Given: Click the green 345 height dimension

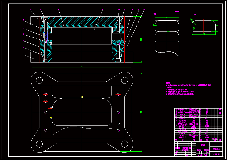Looking at the screenshot, I should click(x=141, y=39).
